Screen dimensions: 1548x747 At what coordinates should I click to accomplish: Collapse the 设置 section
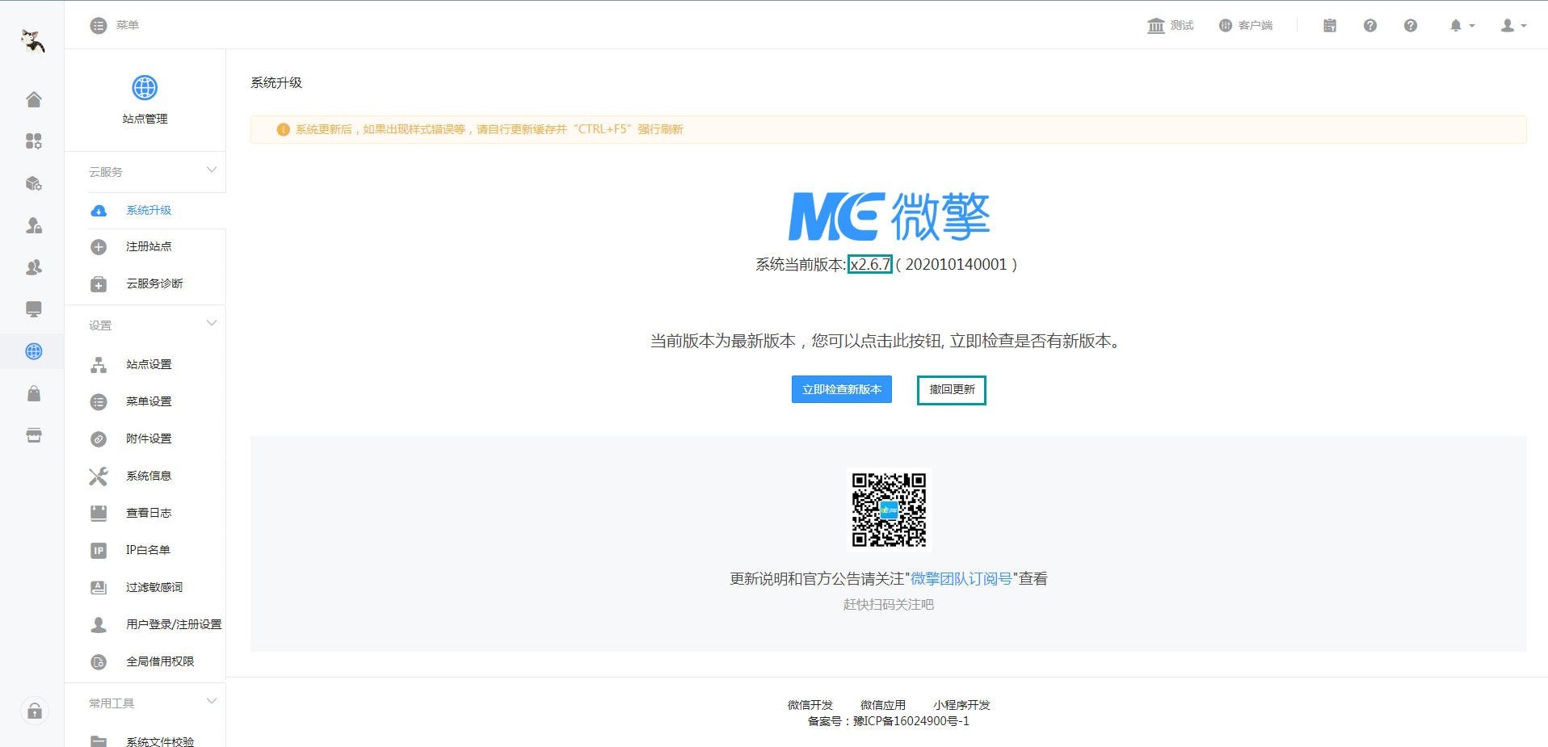coord(212,323)
